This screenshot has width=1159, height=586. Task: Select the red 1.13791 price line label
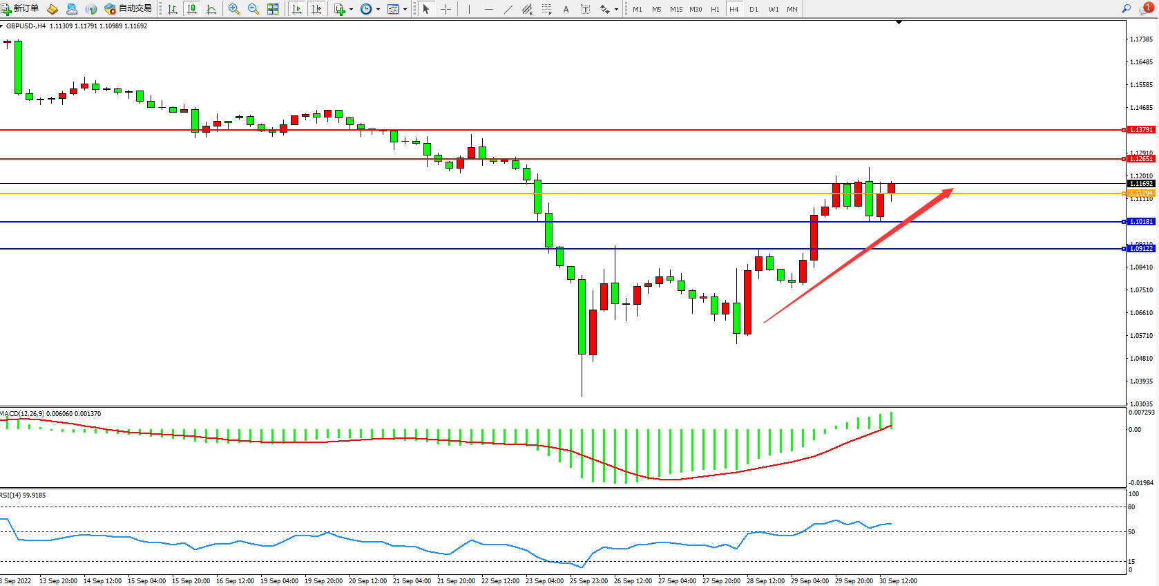[x=1140, y=130]
